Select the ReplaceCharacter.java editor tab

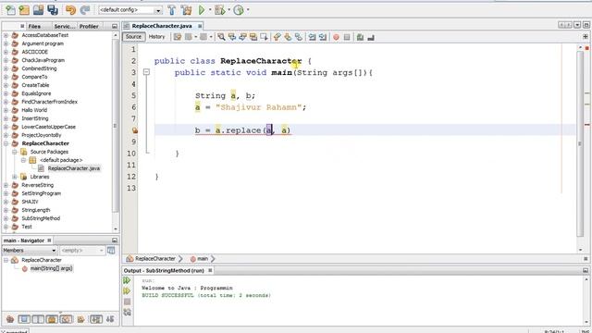pyautogui.click(x=163, y=26)
